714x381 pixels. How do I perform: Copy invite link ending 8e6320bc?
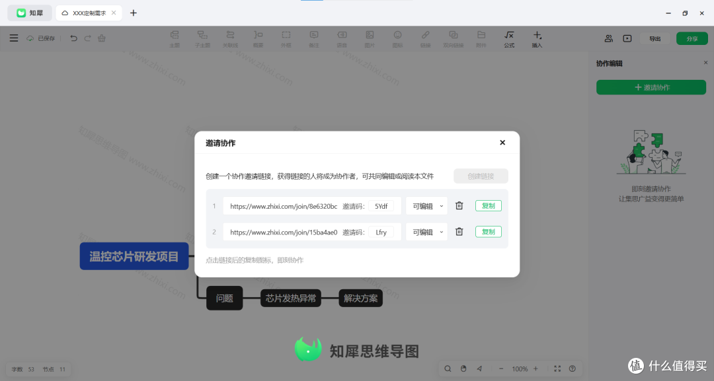pyautogui.click(x=488, y=206)
